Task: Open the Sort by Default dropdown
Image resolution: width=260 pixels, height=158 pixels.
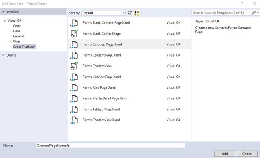Action: (103, 13)
